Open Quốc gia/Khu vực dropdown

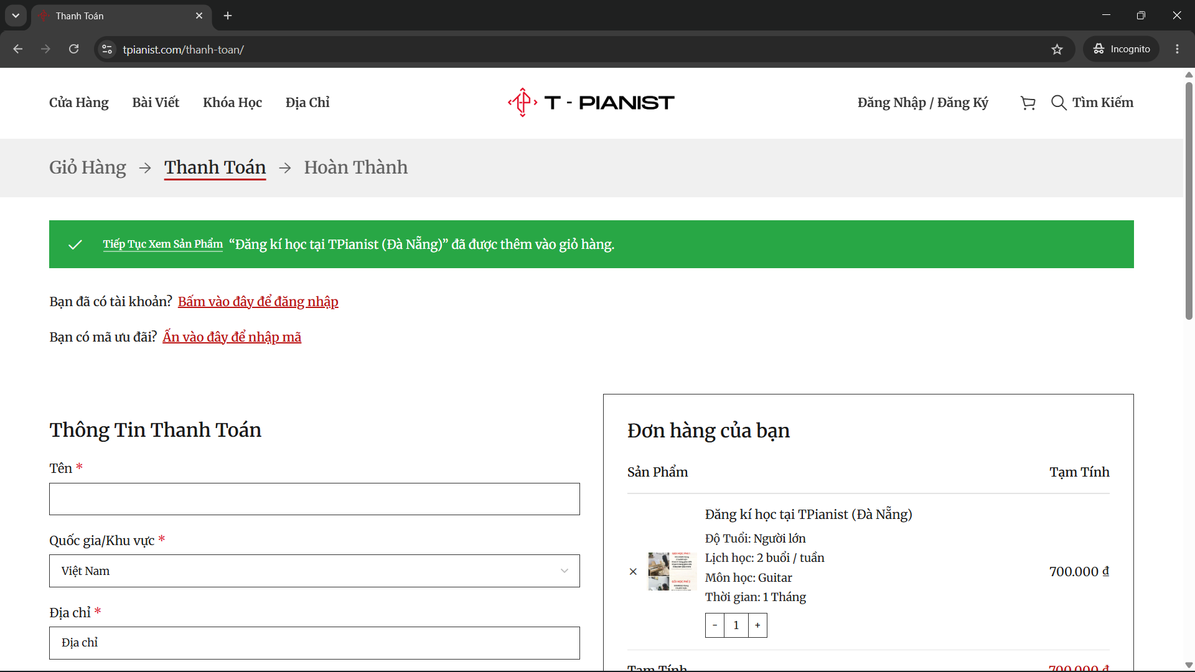(314, 571)
